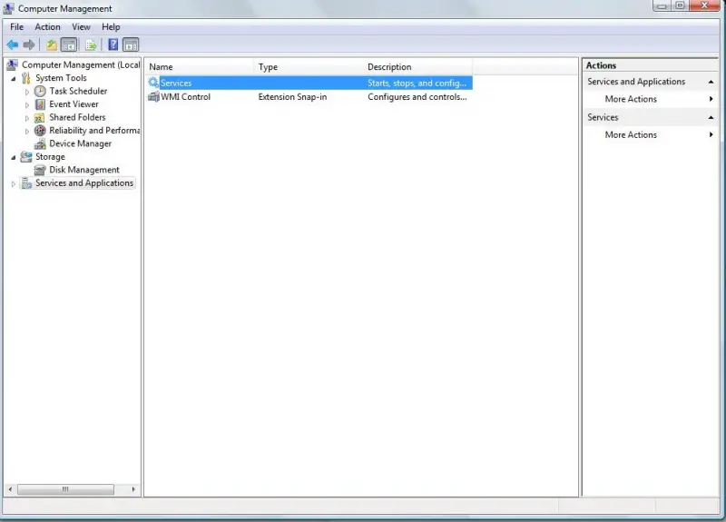
Task: Expand the Shared Folders node
Action: point(27,118)
